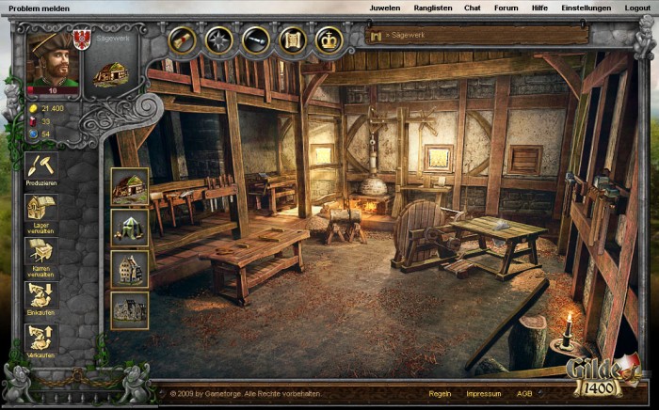Image resolution: width=659 pixels, height=410 pixels.
Task: Open the map parchment round icon
Action: pos(293,40)
